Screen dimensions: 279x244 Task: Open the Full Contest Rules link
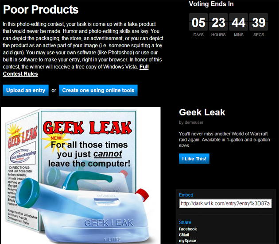click(x=76, y=70)
